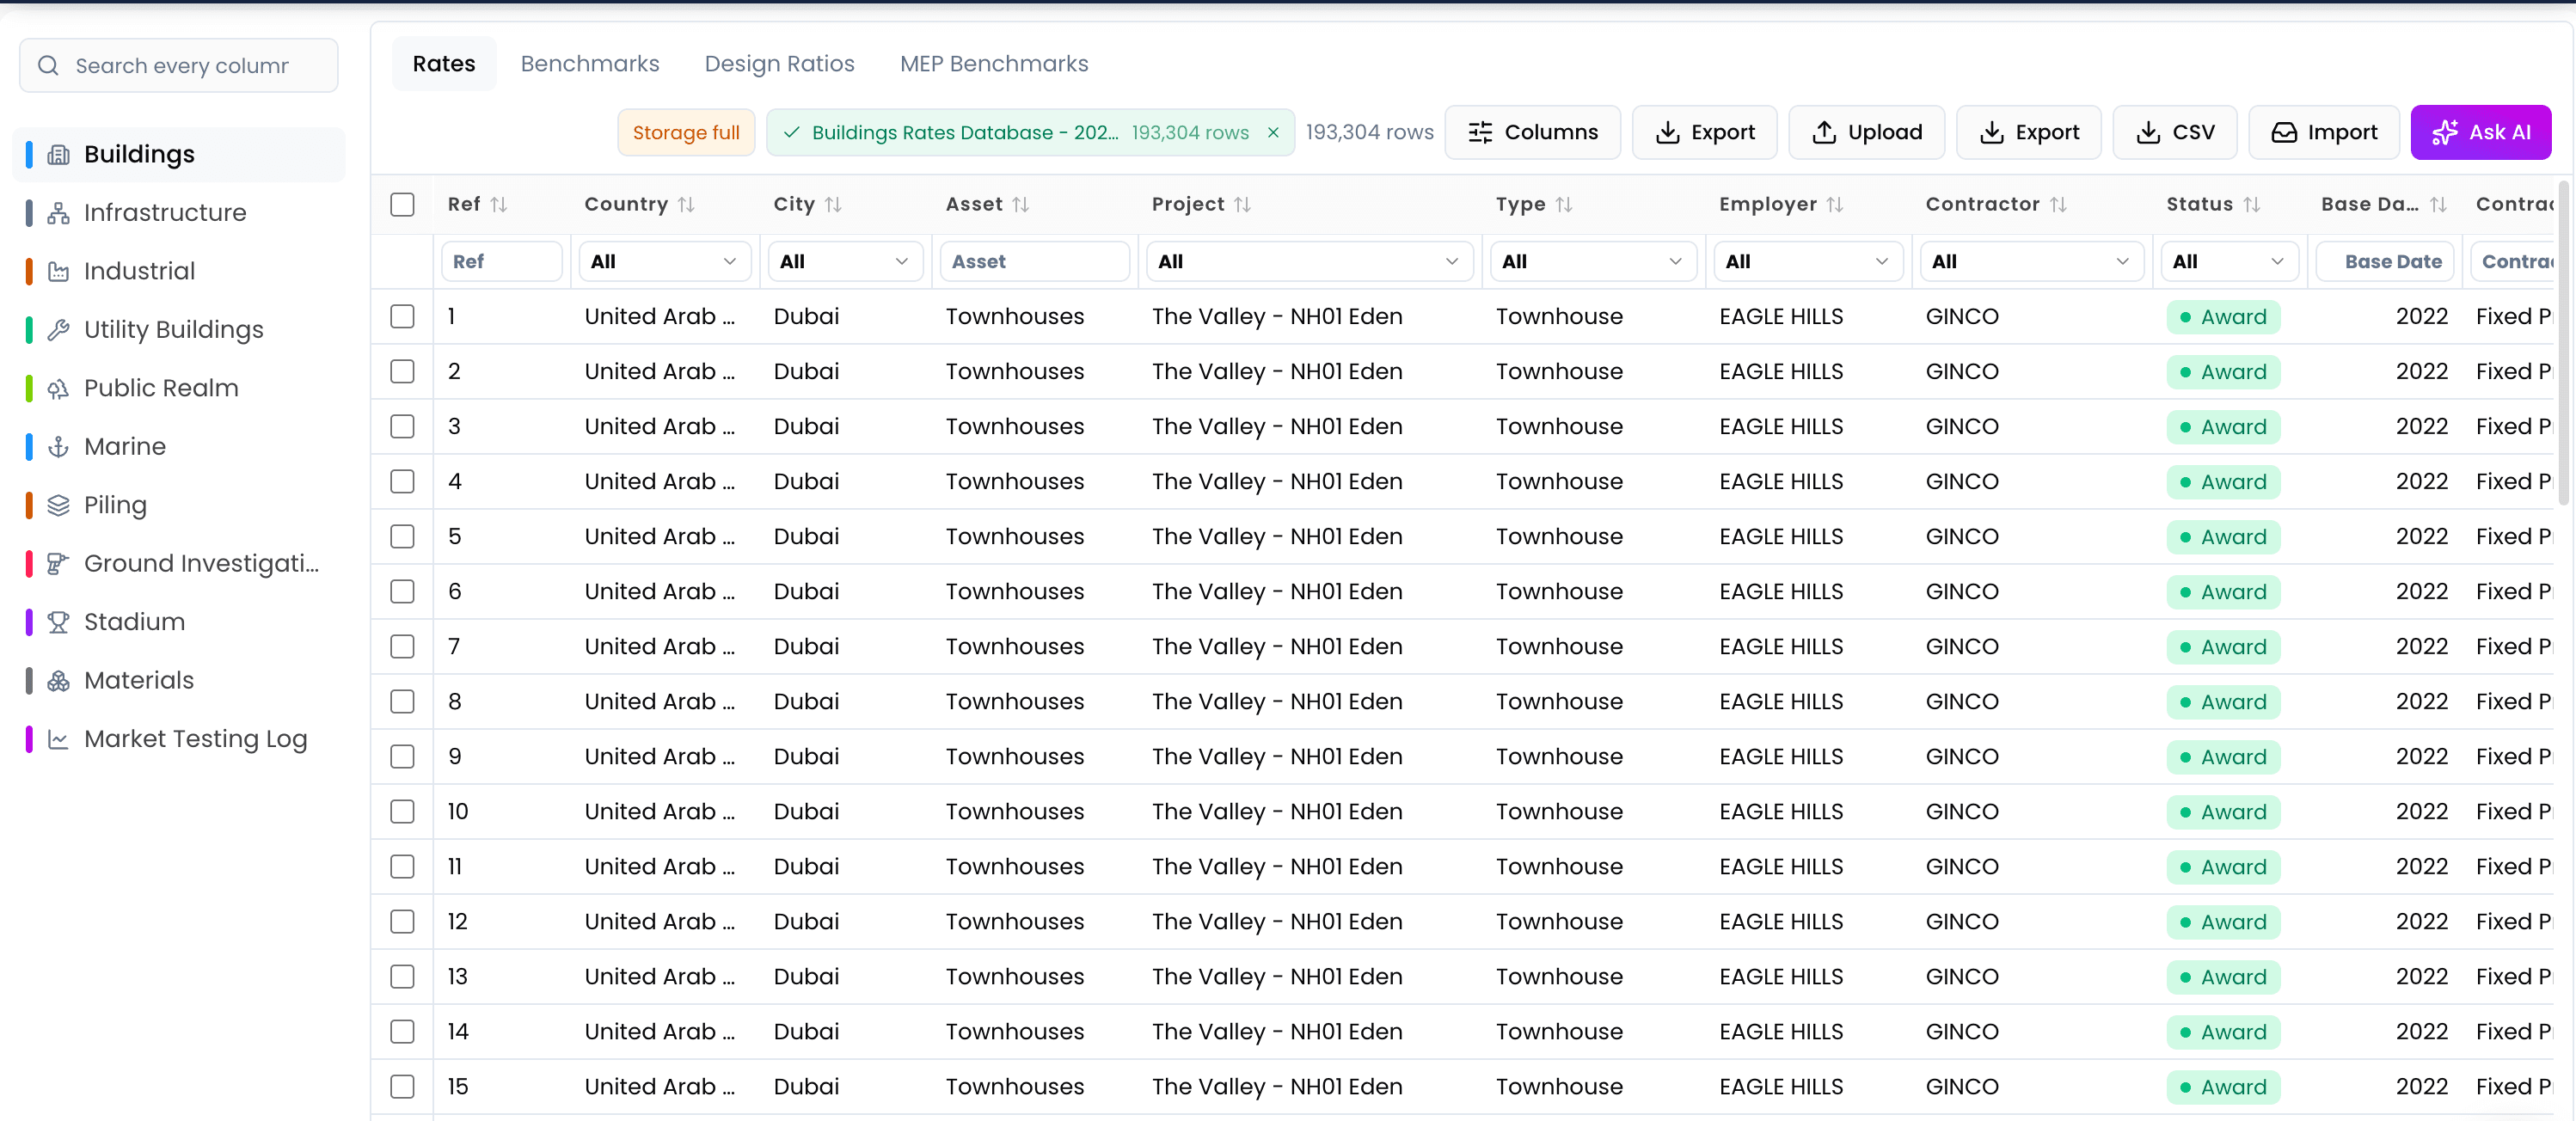Sort by Asset column arrows
The image size is (2576, 1121).
[x=1020, y=205]
